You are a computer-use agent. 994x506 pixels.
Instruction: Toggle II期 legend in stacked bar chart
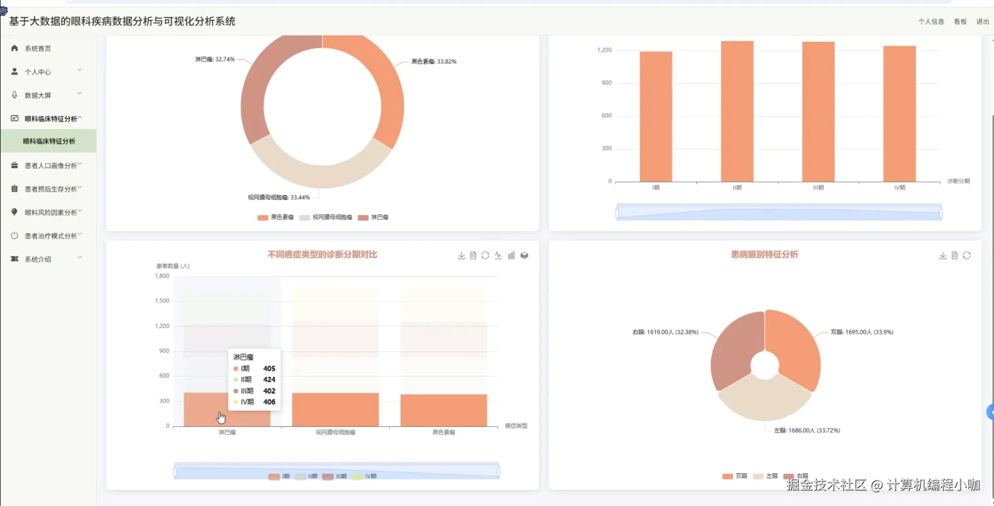(x=306, y=476)
